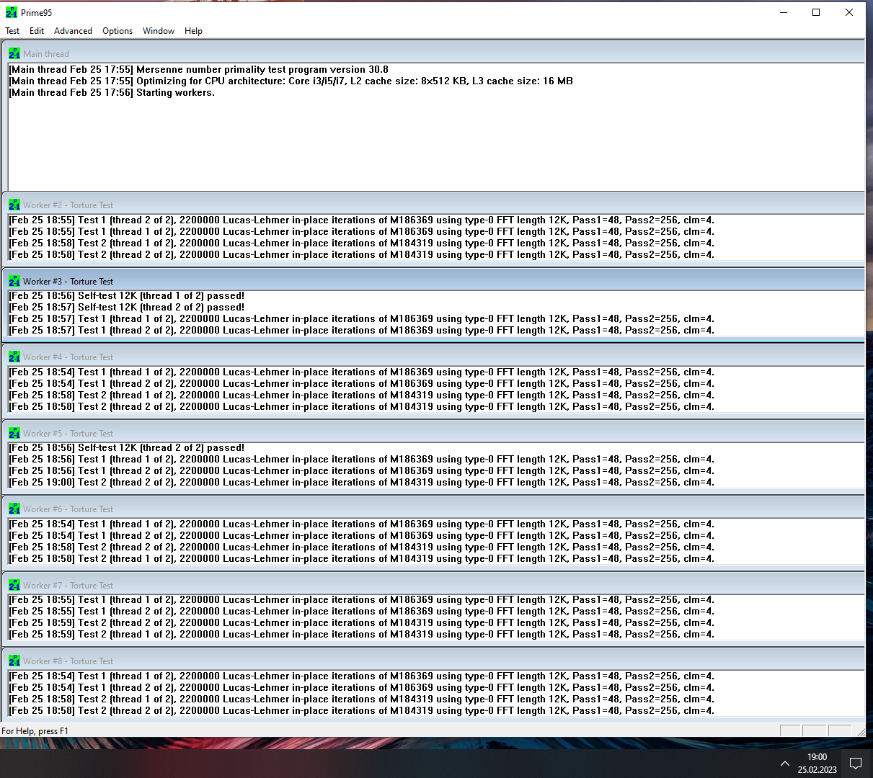Open the Advanced menu
This screenshot has width=873, height=778.
point(73,31)
